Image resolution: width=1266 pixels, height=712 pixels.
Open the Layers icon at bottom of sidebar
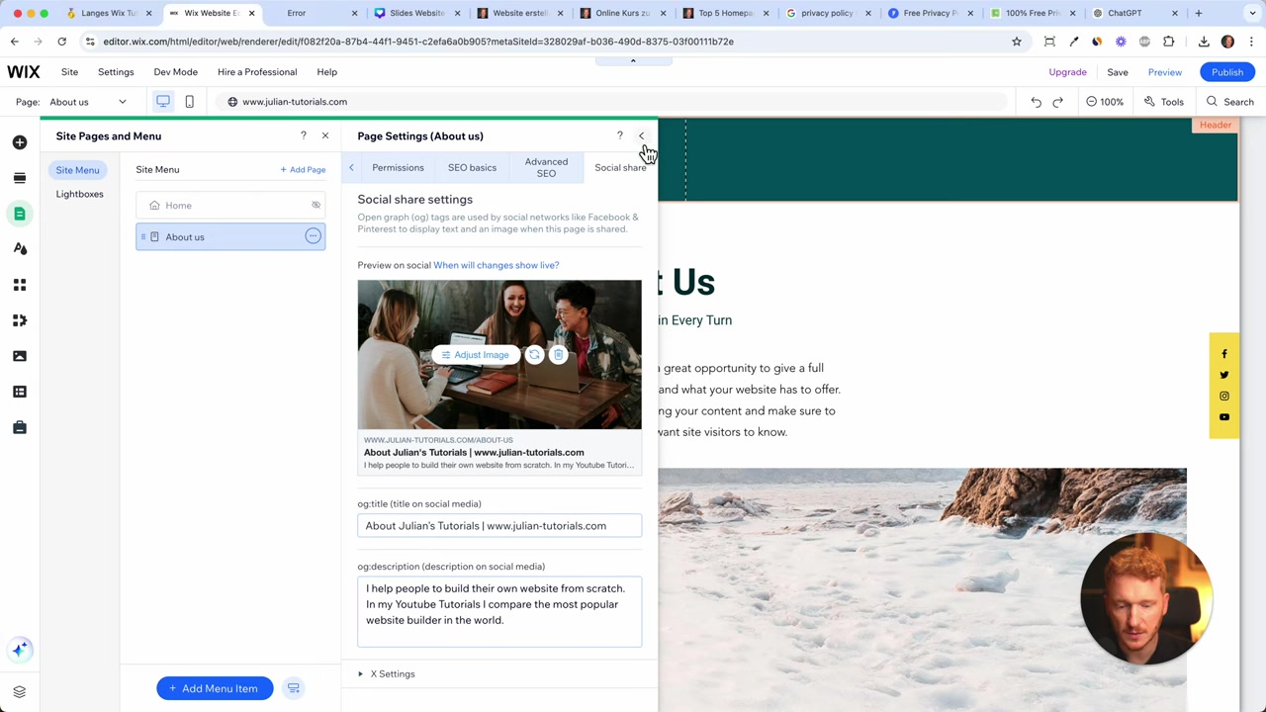[20, 691]
